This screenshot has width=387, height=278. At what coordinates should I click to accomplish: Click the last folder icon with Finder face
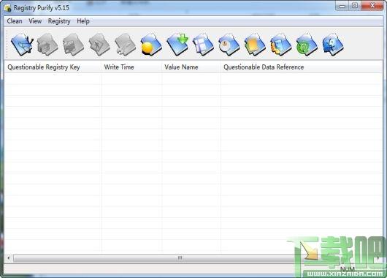333,45
